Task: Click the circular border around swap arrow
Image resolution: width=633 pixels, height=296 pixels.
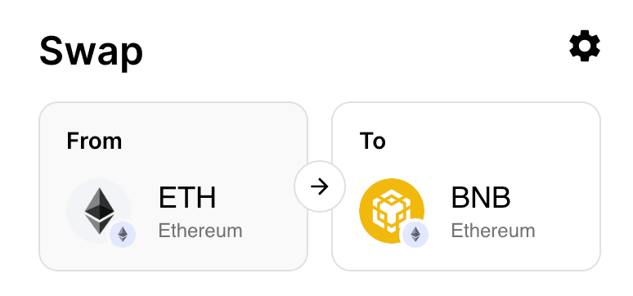Action: [320, 162]
